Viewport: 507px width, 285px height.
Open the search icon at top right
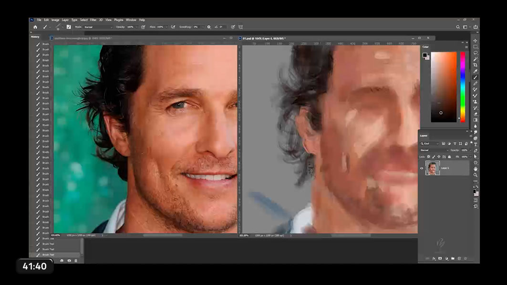[458, 27]
